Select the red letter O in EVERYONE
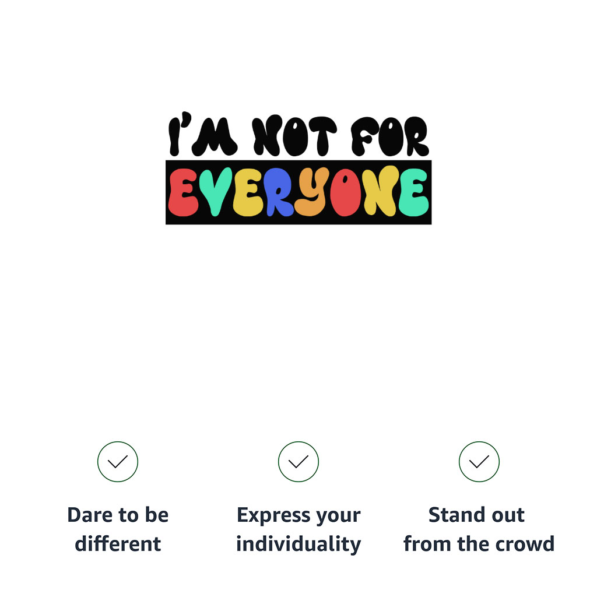Viewport: 597px width, 597px height. tap(346, 192)
